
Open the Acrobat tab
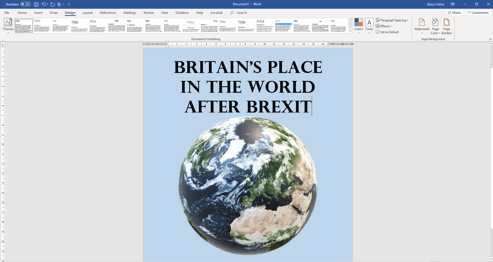point(217,13)
